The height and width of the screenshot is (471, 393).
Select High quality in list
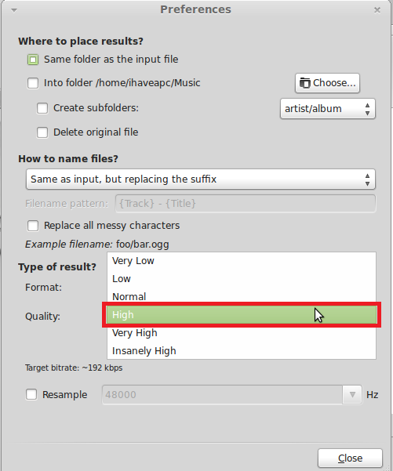[242, 315]
